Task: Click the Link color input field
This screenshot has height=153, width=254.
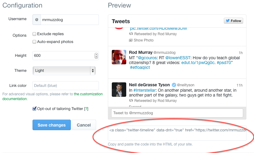Action: pos(65,86)
